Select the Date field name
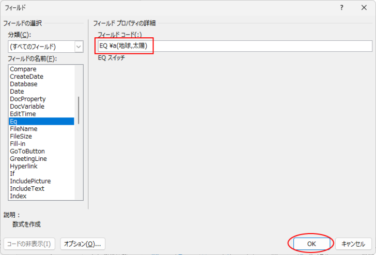The width and height of the screenshot is (376, 255). click(x=17, y=92)
